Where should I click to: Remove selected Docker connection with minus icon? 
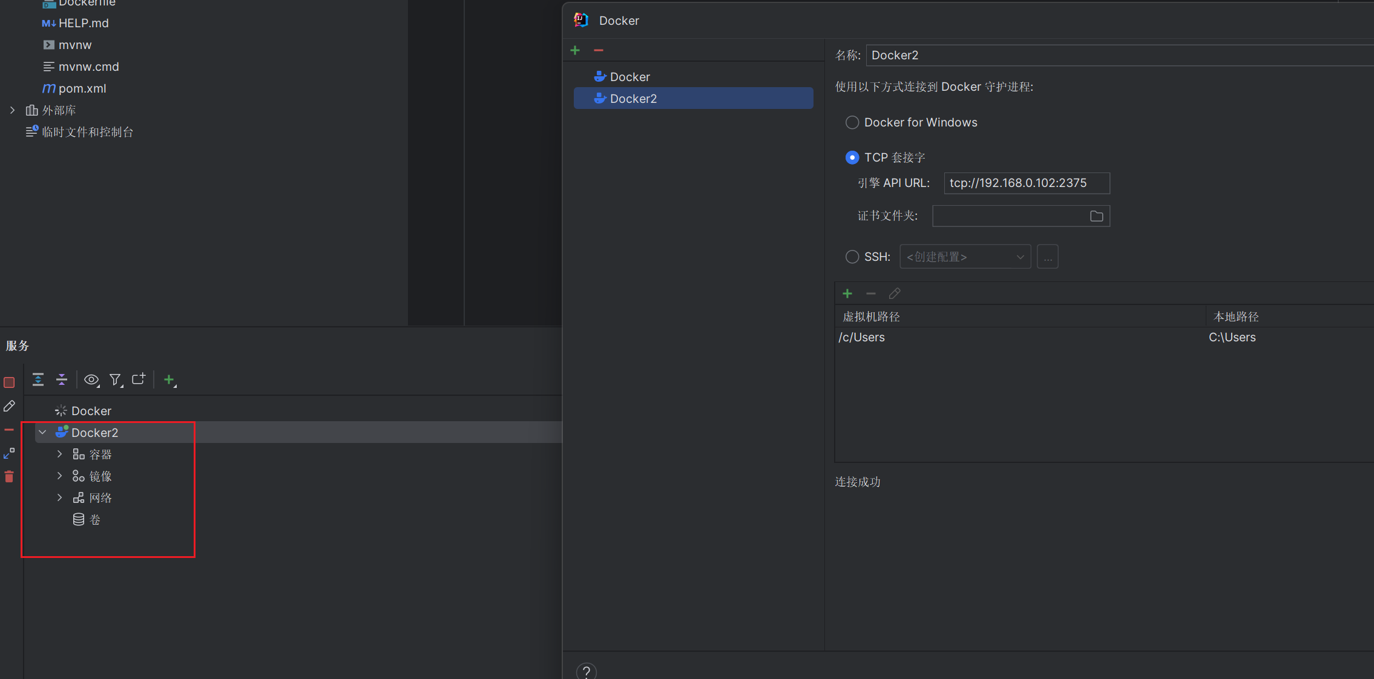599,50
